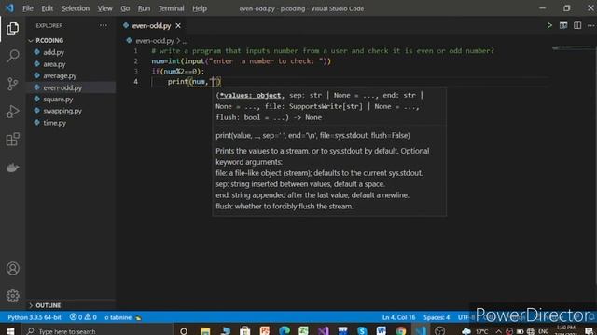
Task: Open average.py in the explorer
Action: pos(60,76)
